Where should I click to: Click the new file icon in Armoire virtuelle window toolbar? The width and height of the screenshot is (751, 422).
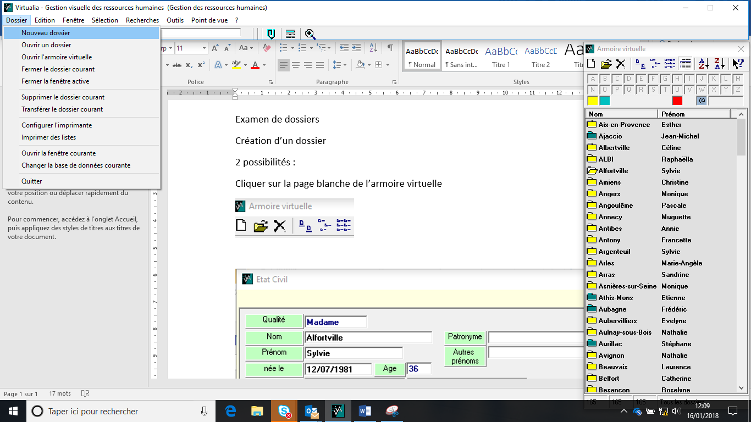(592, 64)
